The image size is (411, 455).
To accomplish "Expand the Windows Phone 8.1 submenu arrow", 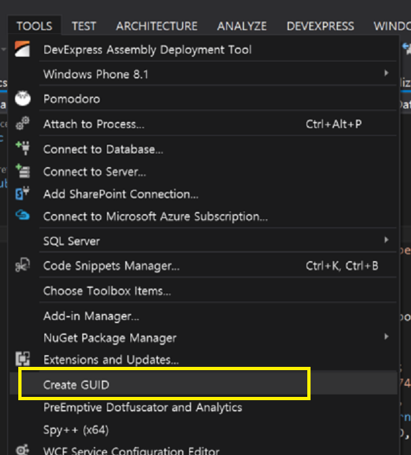I will [x=386, y=73].
